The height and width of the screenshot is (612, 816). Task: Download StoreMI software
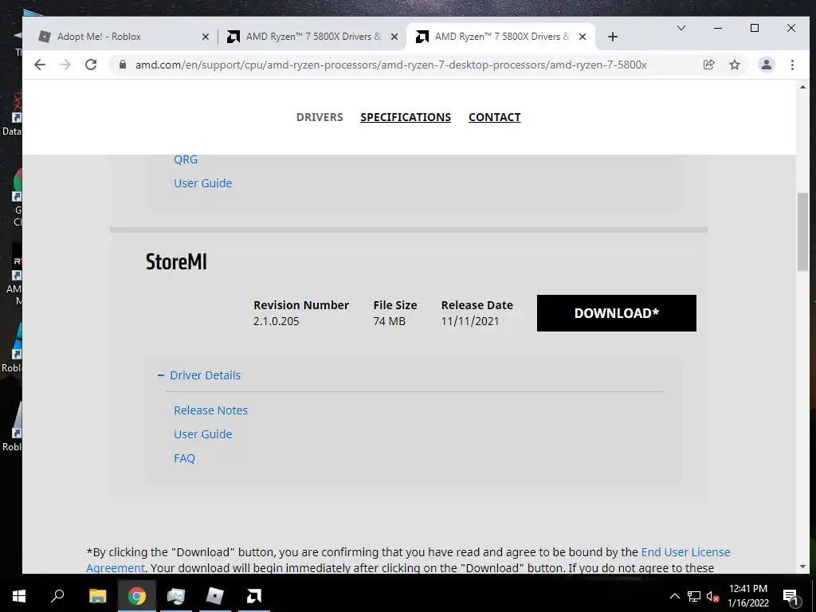pyautogui.click(x=616, y=313)
